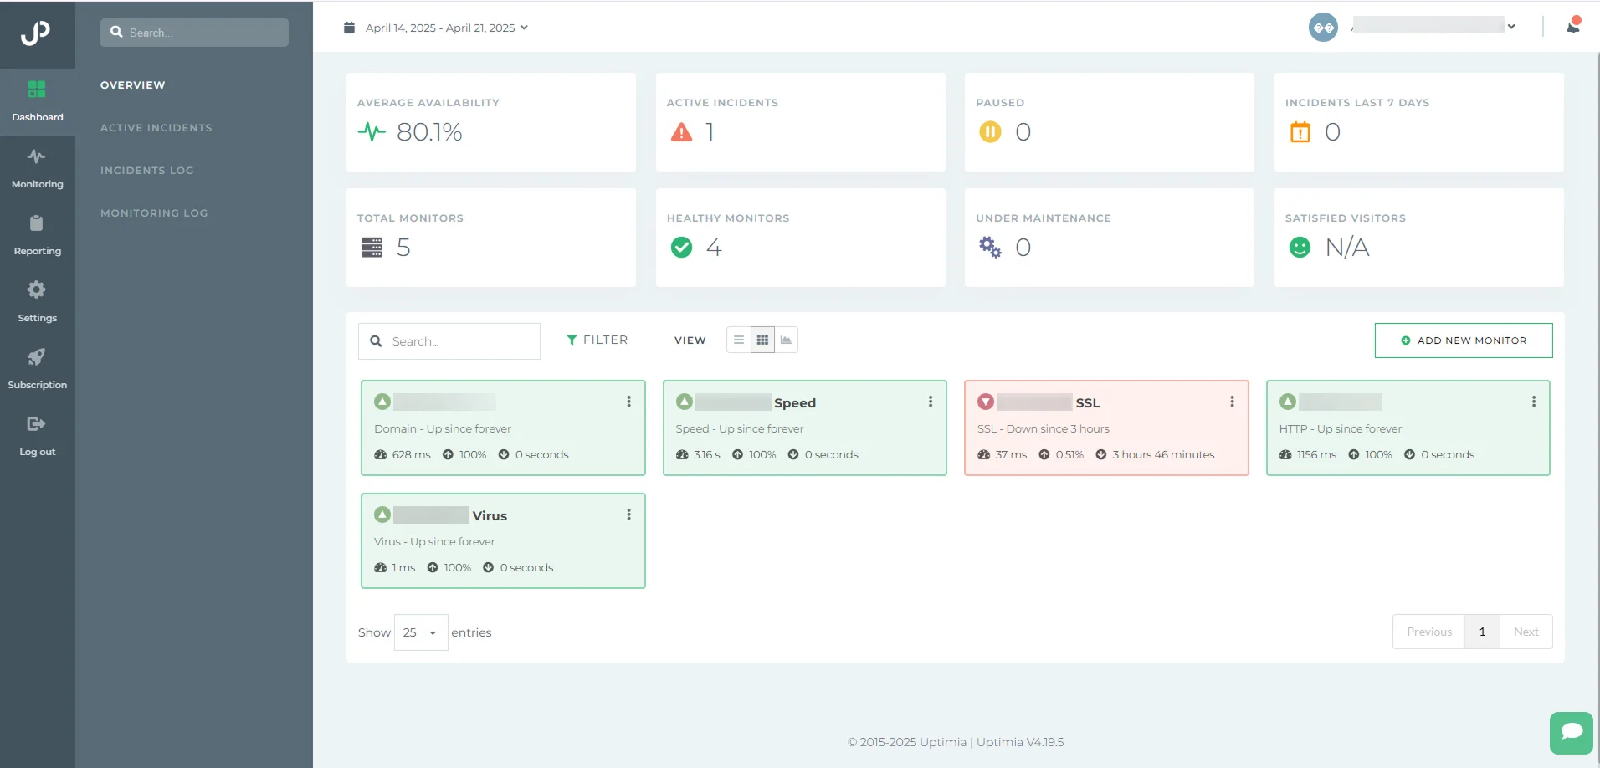Image resolution: width=1600 pixels, height=768 pixels.
Task: Open options menu of SSL monitor
Action: coord(1232,402)
